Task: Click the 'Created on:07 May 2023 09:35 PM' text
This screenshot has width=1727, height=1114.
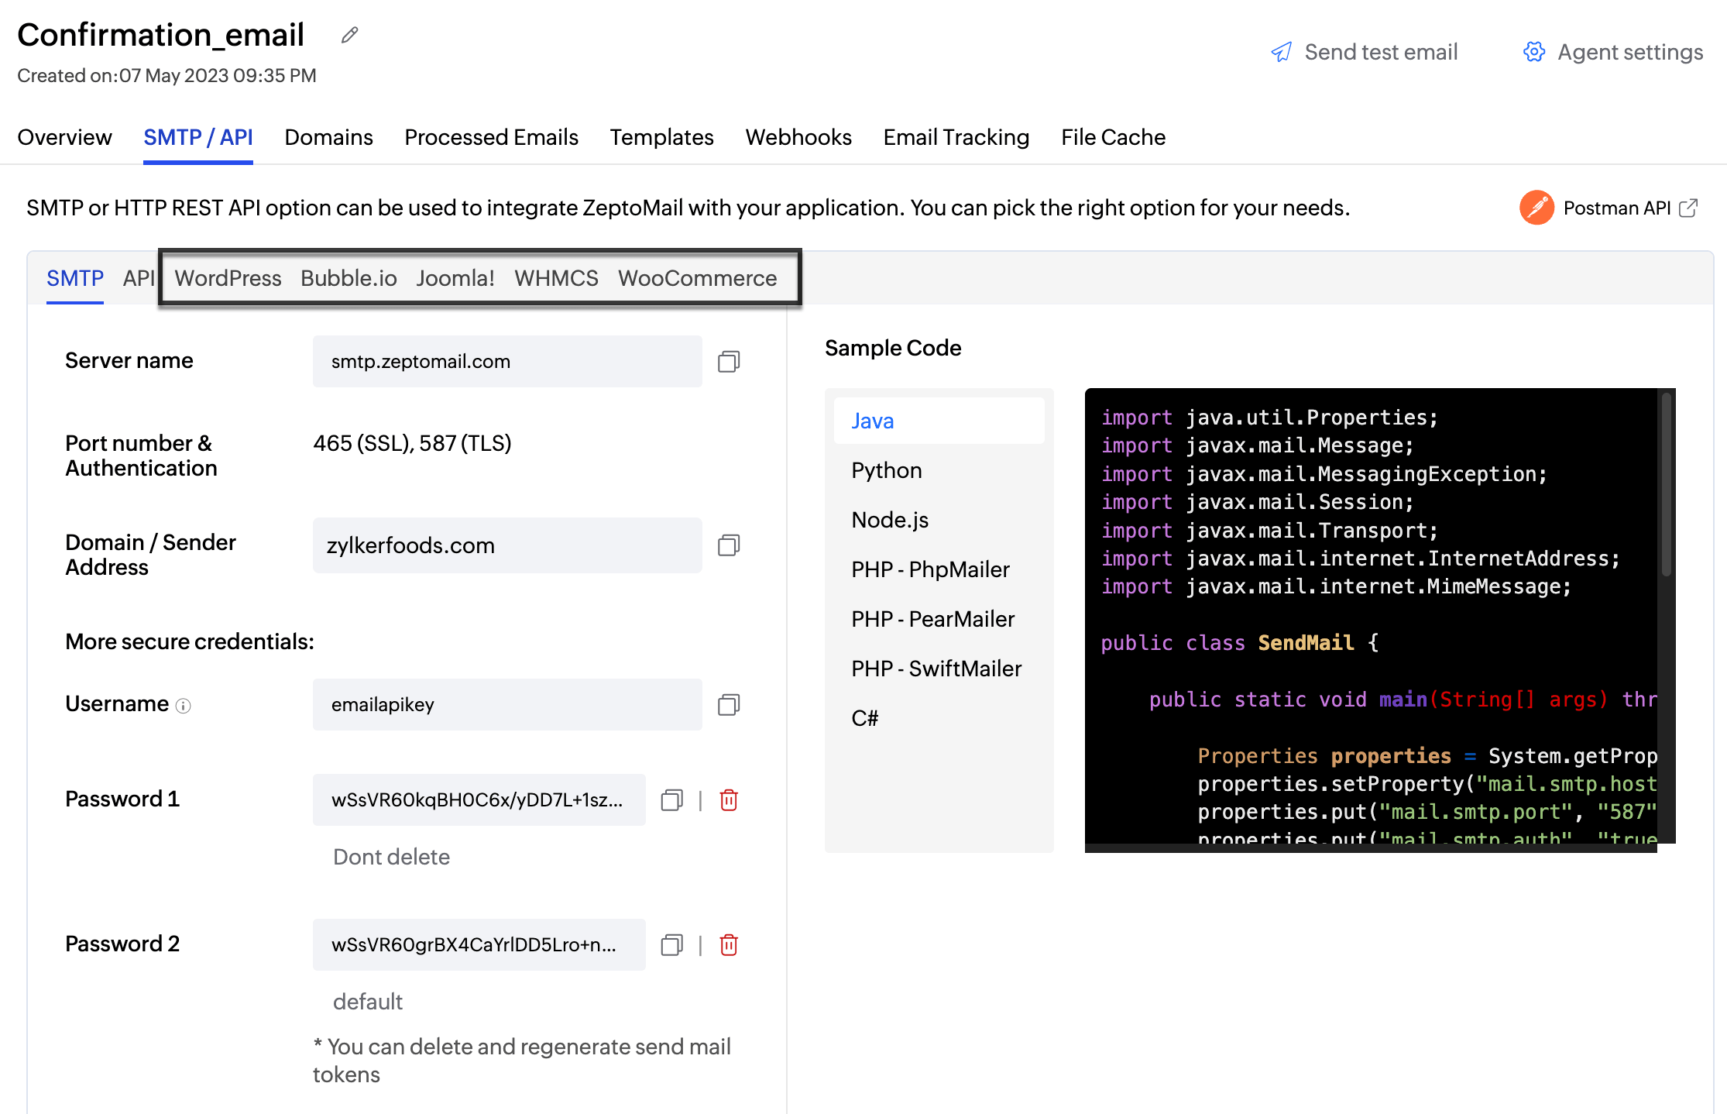Action: 167,75
